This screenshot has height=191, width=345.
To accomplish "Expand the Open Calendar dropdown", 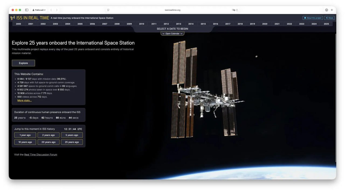I will click(x=172, y=34).
